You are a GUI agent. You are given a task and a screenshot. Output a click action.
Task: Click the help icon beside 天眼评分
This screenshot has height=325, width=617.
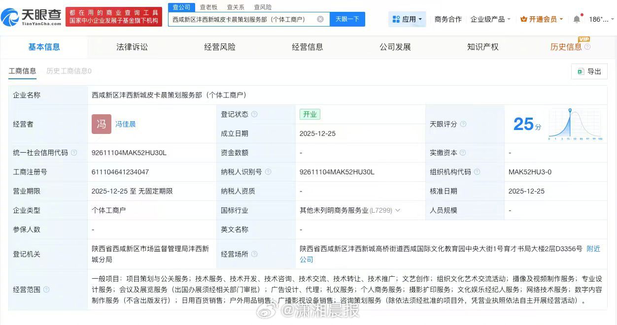click(x=463, y=124)
